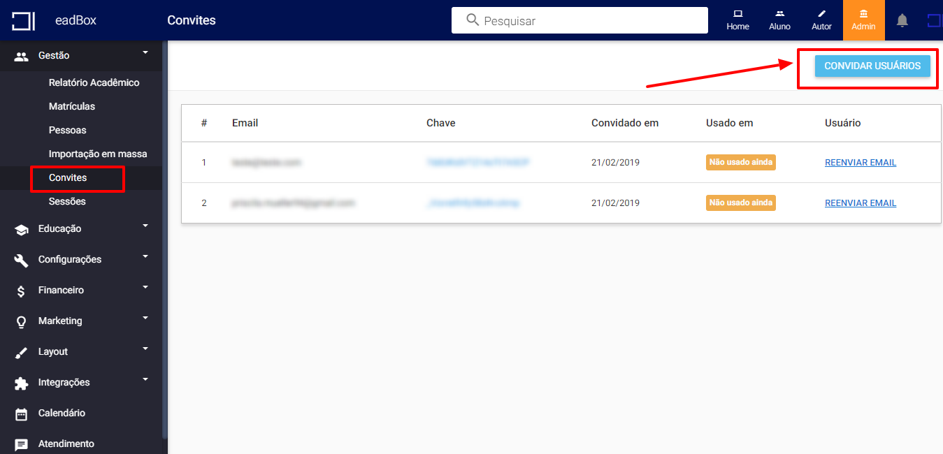Click the Marketing lightbulb icon
943x454 pixels.
pos(22,321)
